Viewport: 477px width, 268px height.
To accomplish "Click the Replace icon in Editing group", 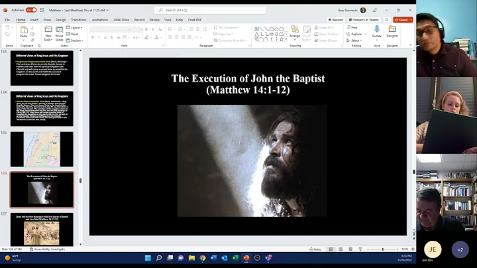I will 348,34.
